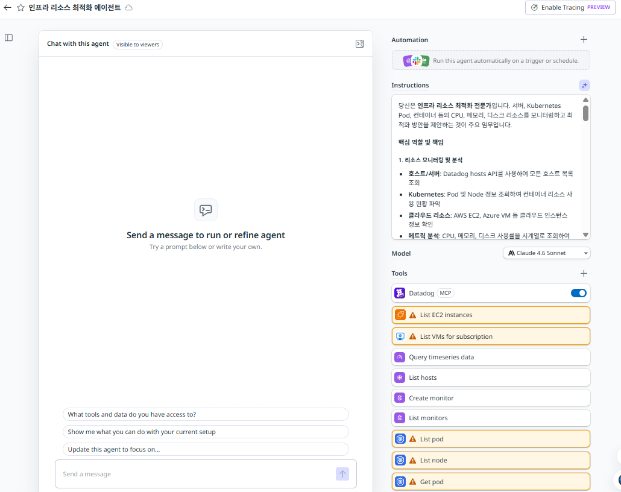Click the 'Chat with this agent' heading
621x492 pixels.
[78, 43]
